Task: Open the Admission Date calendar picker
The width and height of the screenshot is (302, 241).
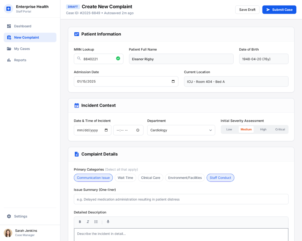Action: click(173, 82)
